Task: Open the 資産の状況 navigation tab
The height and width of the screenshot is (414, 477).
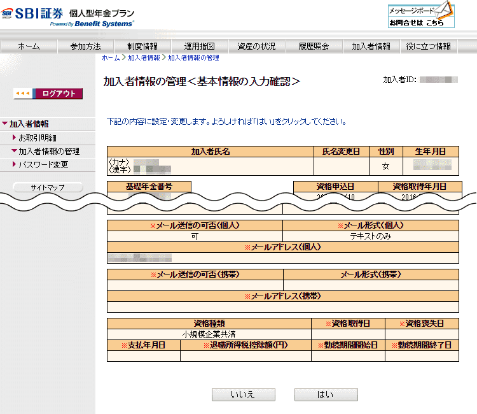Action: pos(256,46)
